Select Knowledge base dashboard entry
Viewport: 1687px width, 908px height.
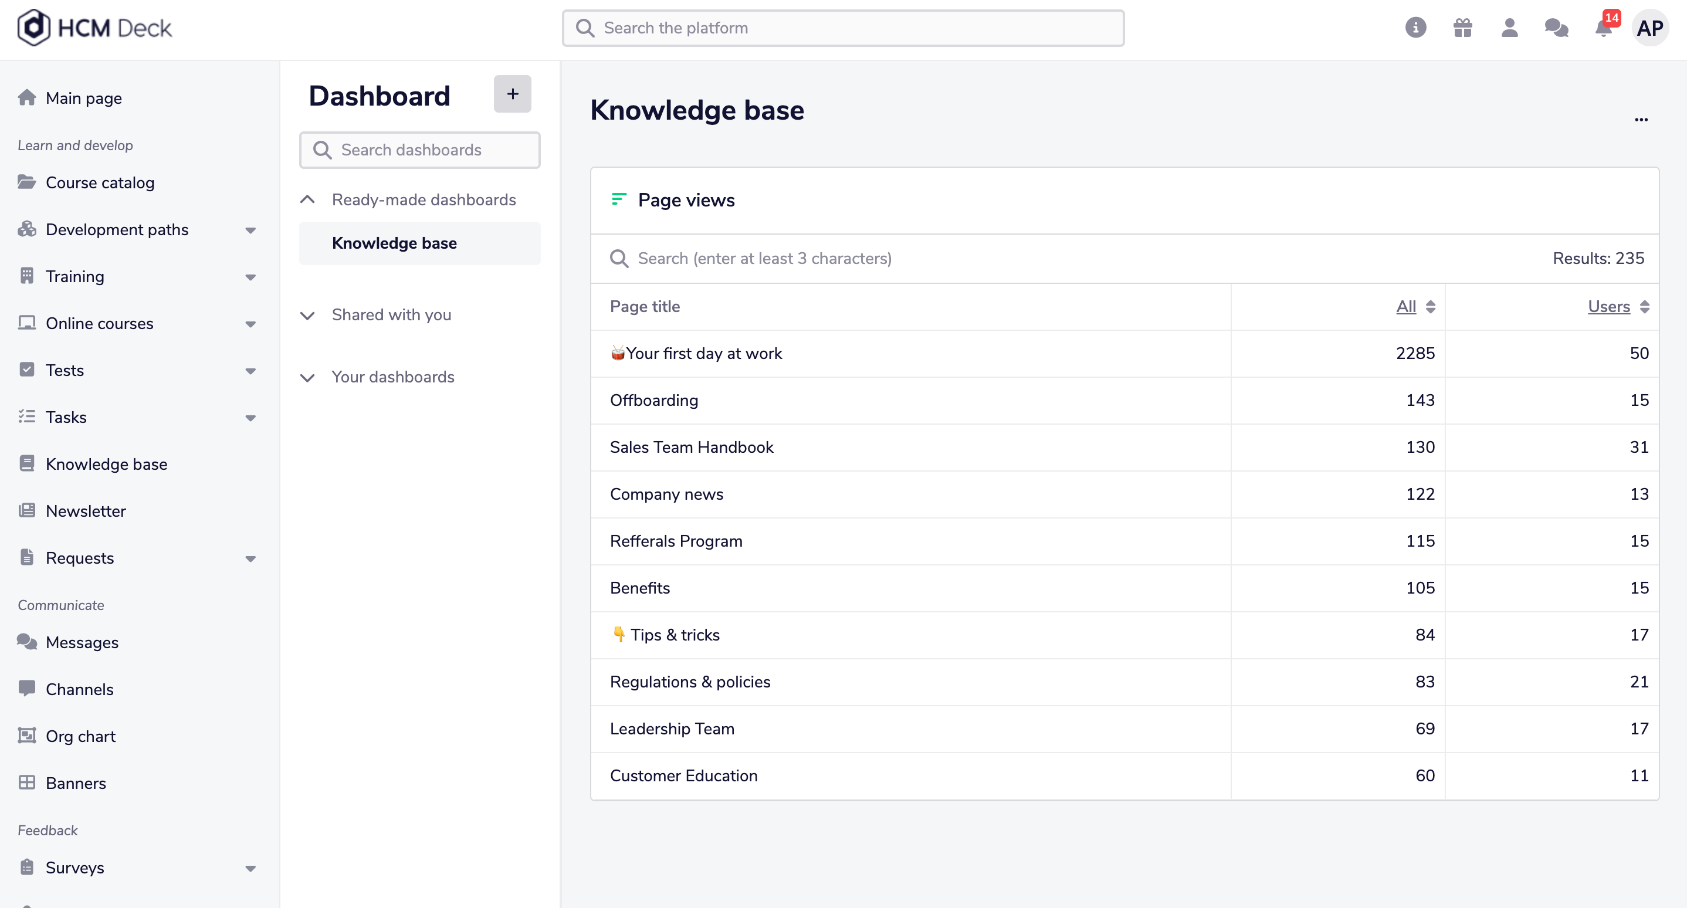420,243
